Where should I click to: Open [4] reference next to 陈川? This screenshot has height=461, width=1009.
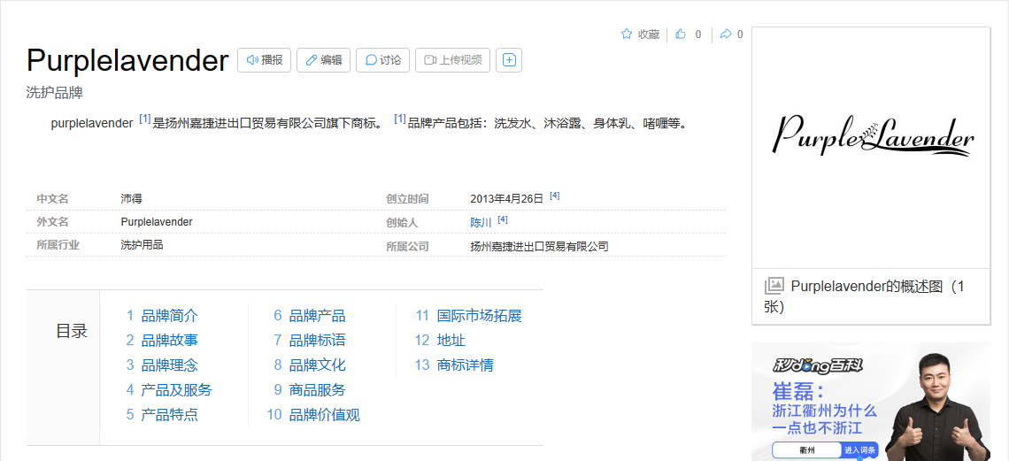click(503, 220)
